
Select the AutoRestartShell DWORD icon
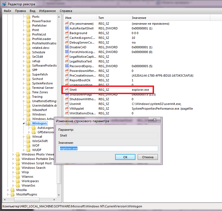click(67, 28)
